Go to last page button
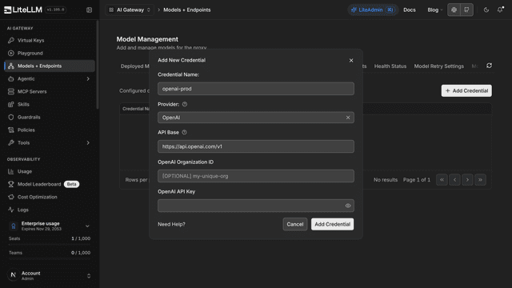Screen dimensions: 512x288 coord(480,179)
